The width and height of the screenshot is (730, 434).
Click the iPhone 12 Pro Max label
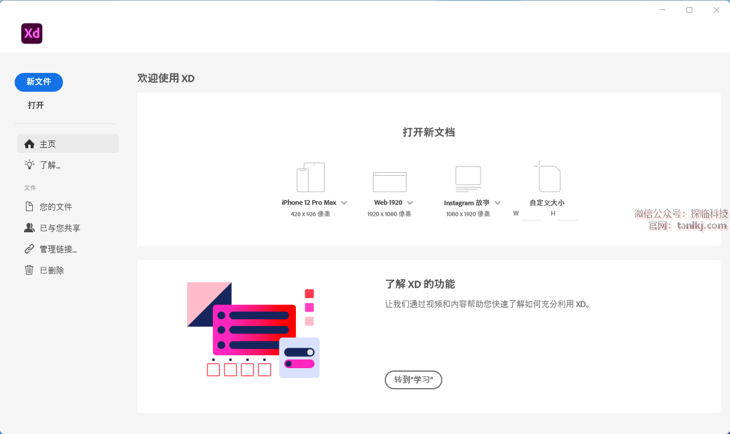point(309,202)
